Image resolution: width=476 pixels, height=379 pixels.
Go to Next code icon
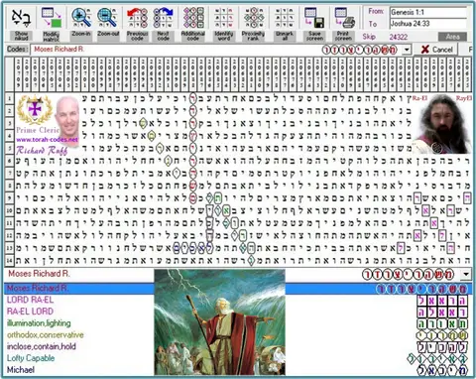click(x=163, y=18)
